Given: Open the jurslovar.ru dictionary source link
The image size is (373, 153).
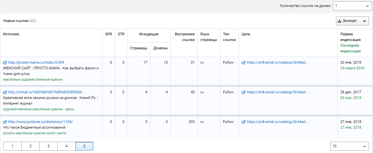Looking at the screenshot, I should pos(40,122).
